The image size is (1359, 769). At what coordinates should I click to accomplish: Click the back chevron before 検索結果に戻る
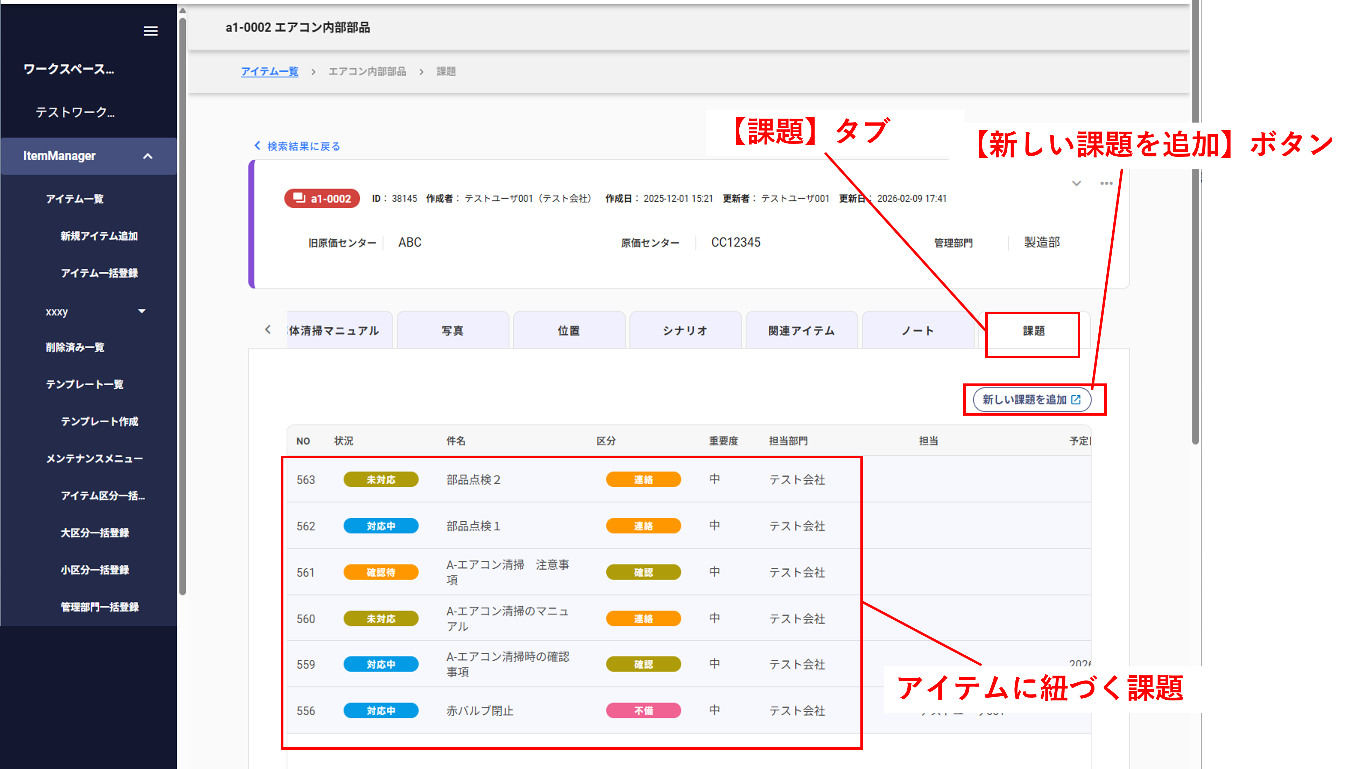257,146
